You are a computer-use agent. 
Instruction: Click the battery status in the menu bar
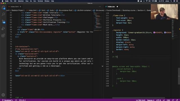(154, 1)
